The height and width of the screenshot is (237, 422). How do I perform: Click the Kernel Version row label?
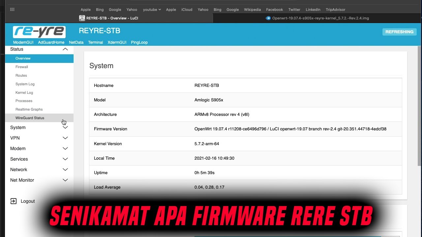coord(108,144)
